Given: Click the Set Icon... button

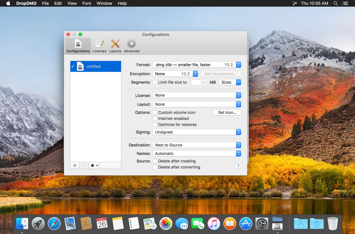Looking at the screenshot, I should [x=227, y=113].
